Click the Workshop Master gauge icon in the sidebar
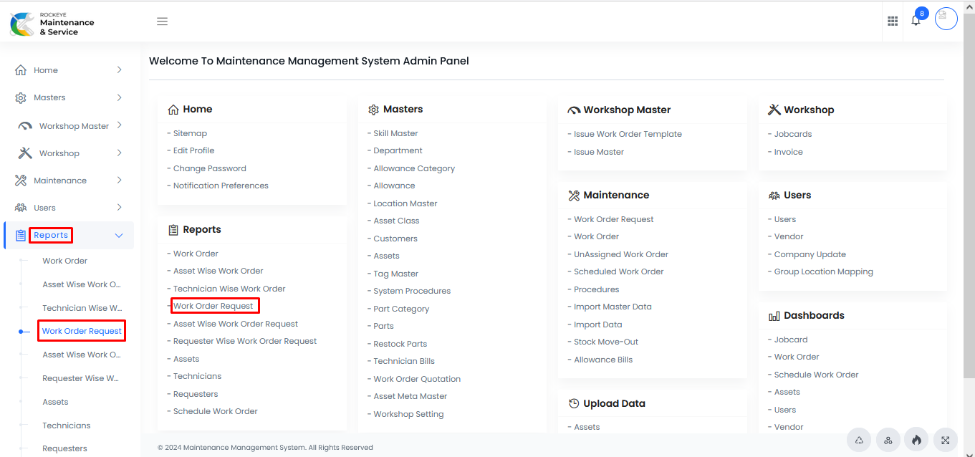This screenshot has width=975, height=457. pos(25,126)
